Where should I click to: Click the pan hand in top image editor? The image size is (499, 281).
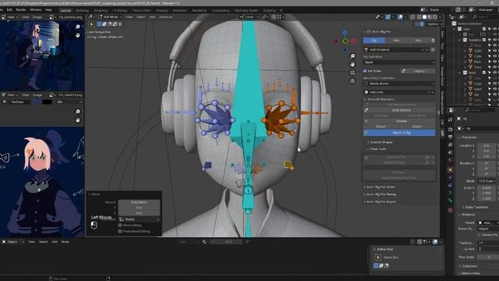click(78, 35)
